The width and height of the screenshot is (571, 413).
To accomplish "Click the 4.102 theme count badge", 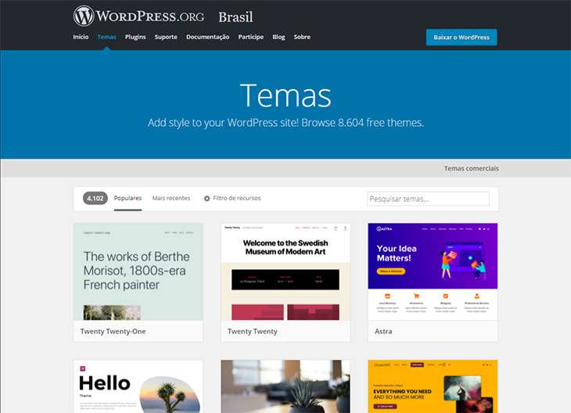I will [x=95, y=199].
